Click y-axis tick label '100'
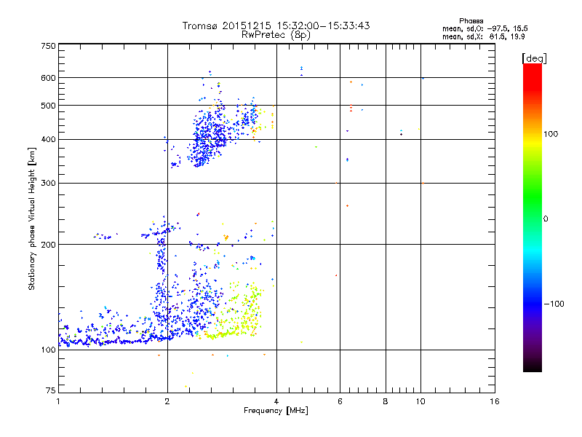The image size is (582, 437). point(48,350)
